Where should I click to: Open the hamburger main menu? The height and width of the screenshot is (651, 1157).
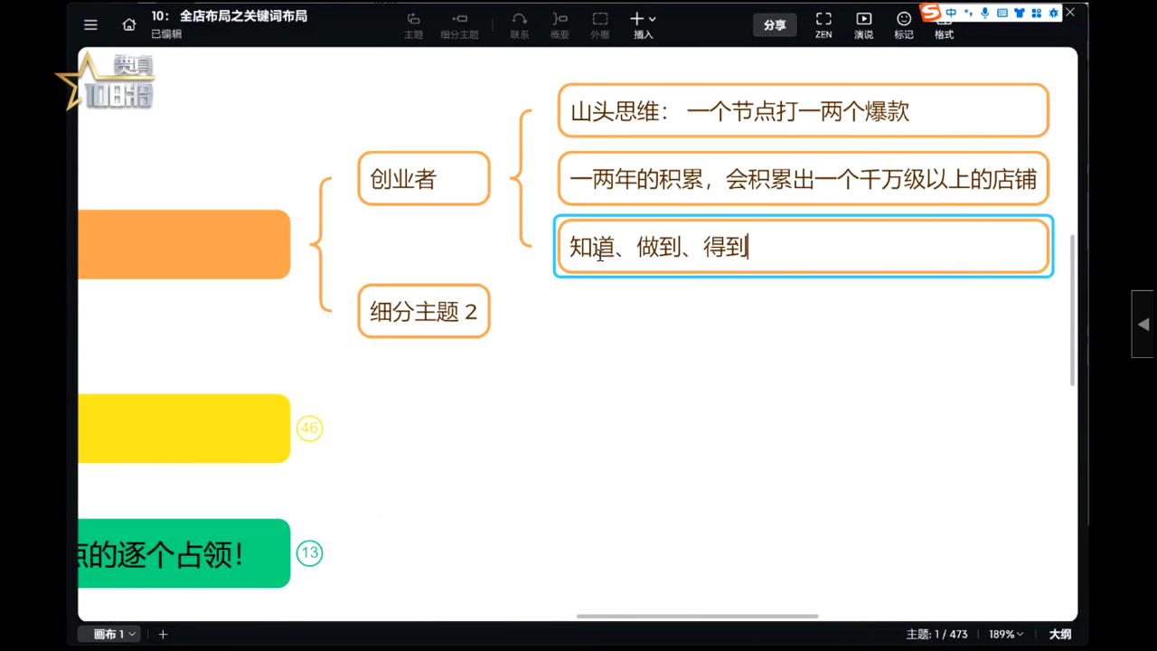click(90, 25)
